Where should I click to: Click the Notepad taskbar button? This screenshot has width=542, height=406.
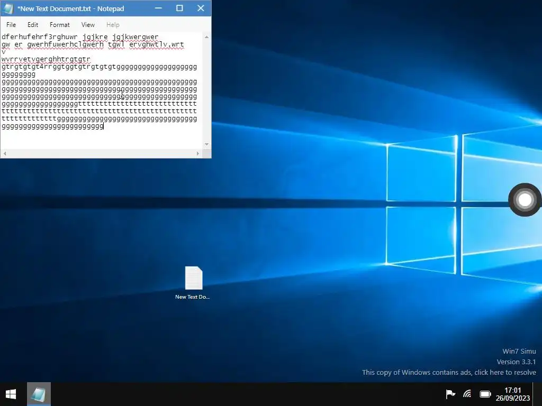tap(39, 394)
